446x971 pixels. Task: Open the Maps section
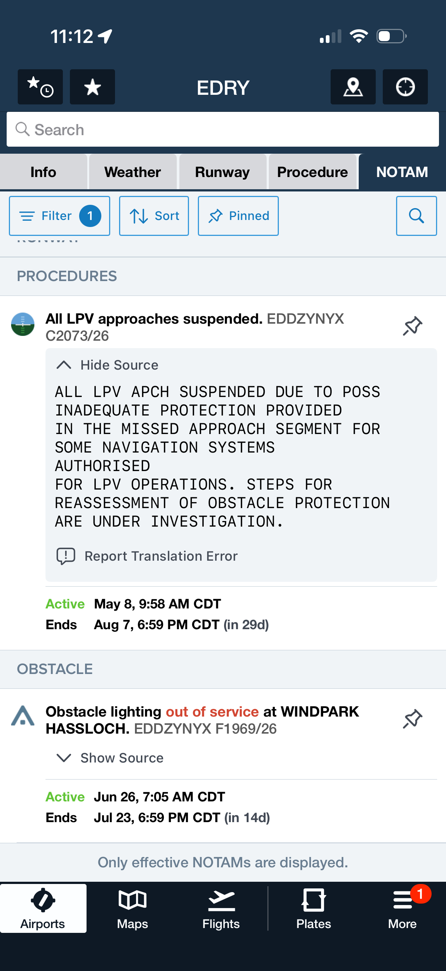point(132,908)
